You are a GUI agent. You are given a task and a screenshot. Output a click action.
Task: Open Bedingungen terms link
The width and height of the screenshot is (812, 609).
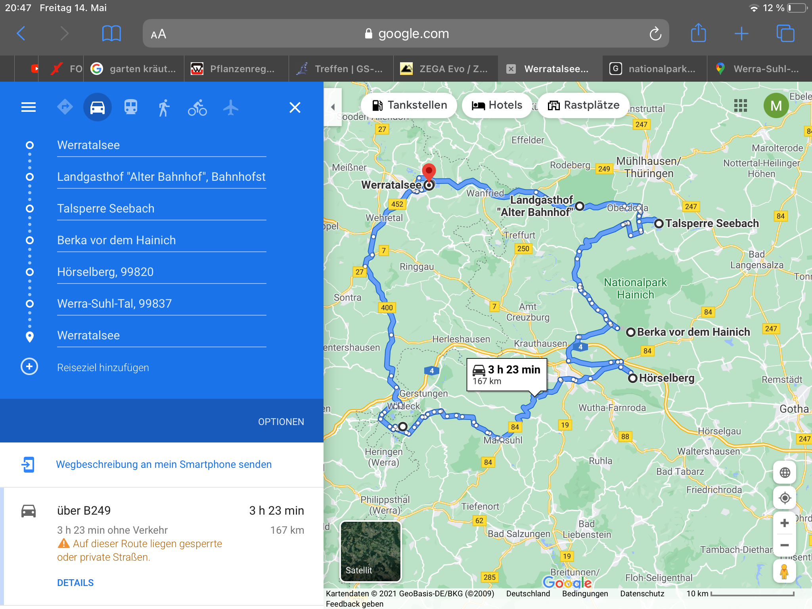click(x=585, y=594)
